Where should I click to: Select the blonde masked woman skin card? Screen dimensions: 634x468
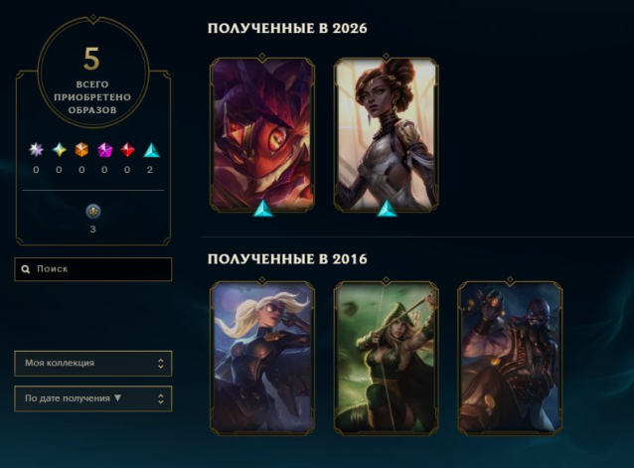click(x=262, y=358)
